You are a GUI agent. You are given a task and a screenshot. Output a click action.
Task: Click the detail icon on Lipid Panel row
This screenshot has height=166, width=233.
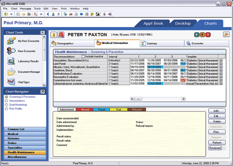pos(221,64)
